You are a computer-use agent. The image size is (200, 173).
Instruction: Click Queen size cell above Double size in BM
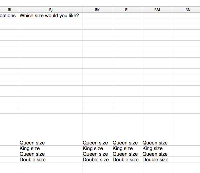click(x=155, y=154)
